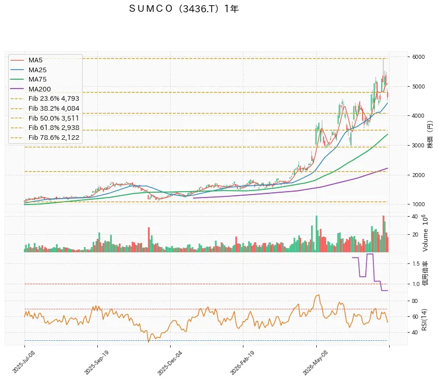Click the 80 RSI tick label
This screenshot has width=438, height=381.
[415, 301]
